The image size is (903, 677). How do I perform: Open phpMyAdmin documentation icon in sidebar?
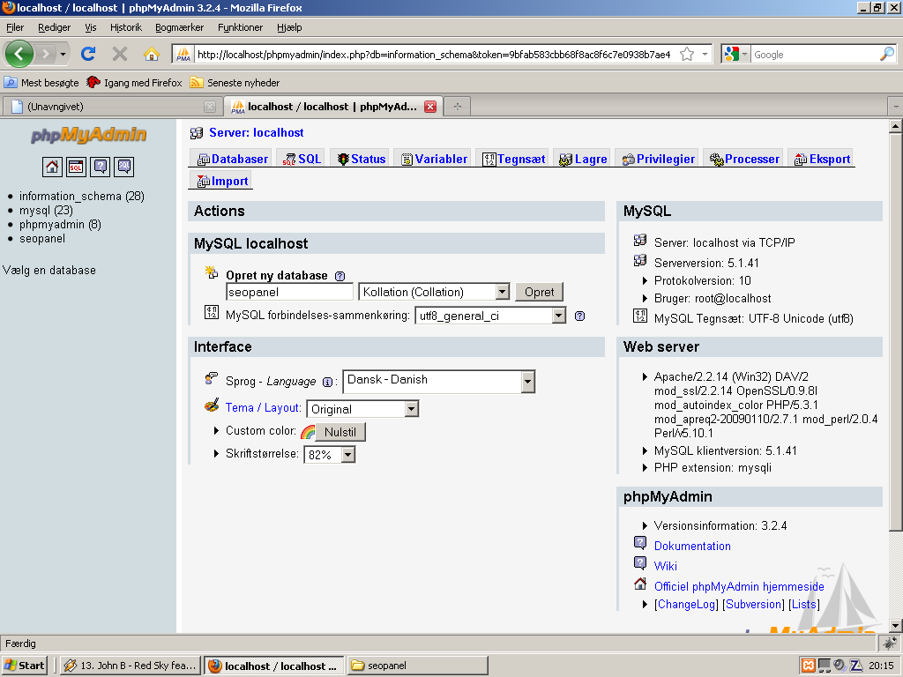tap(101, 167)
